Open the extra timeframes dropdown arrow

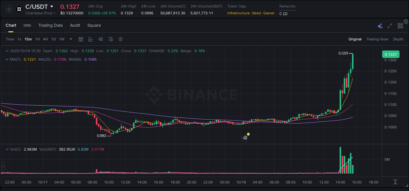coord(70,39)
